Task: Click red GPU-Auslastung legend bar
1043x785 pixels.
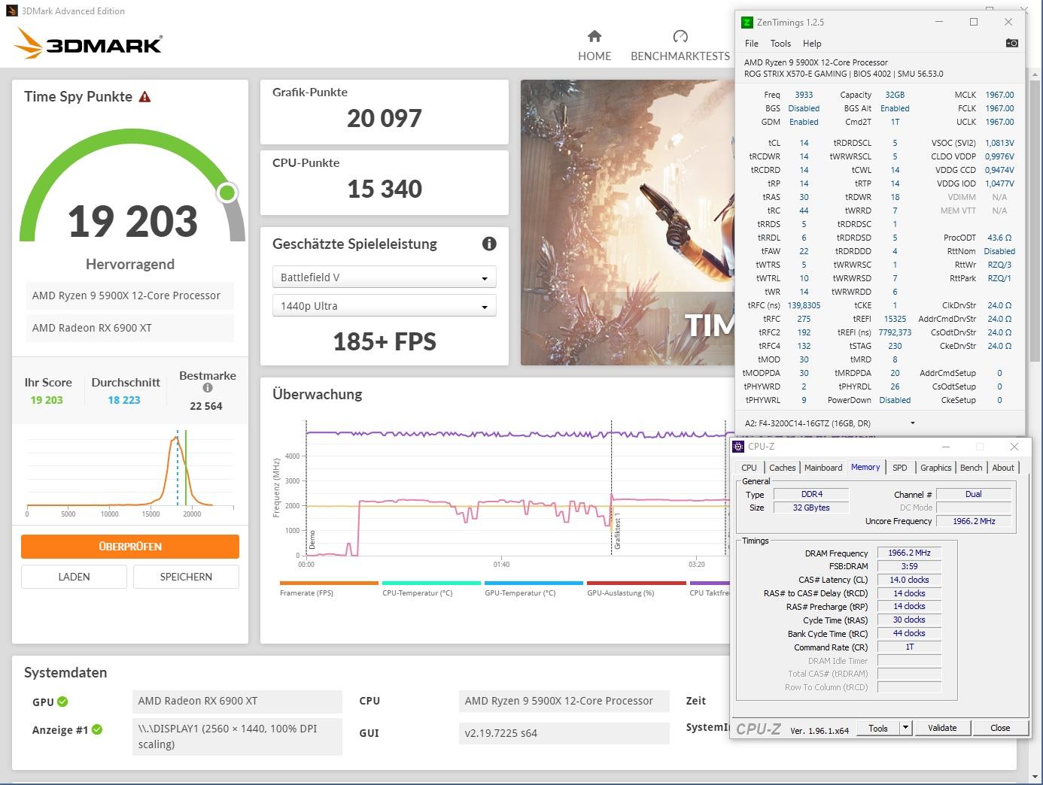Action: click(x=636, y=583)
